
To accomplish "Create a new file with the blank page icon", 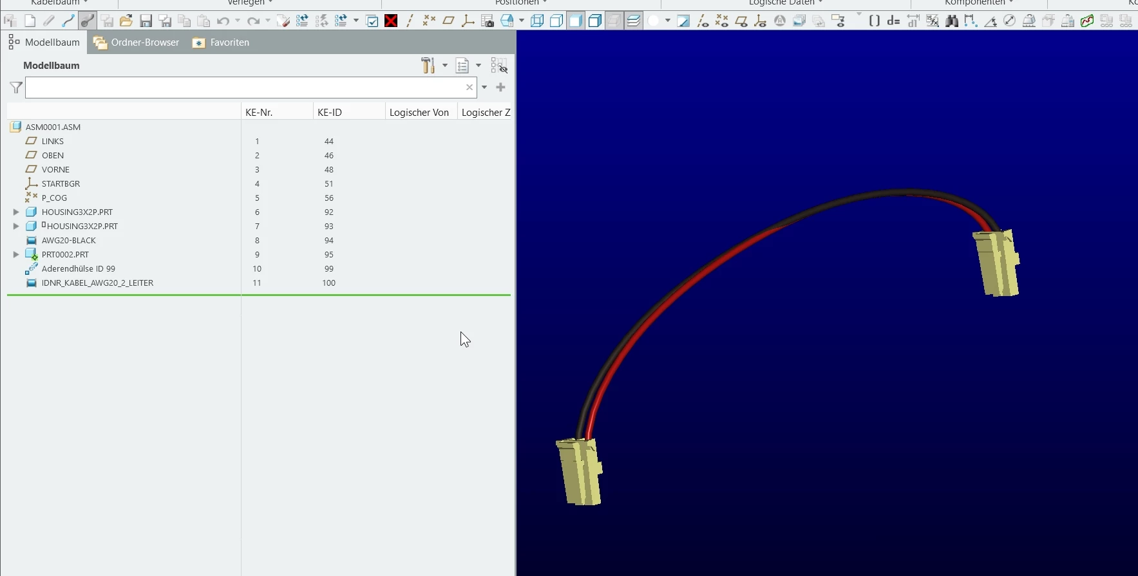I will [30, 21].
